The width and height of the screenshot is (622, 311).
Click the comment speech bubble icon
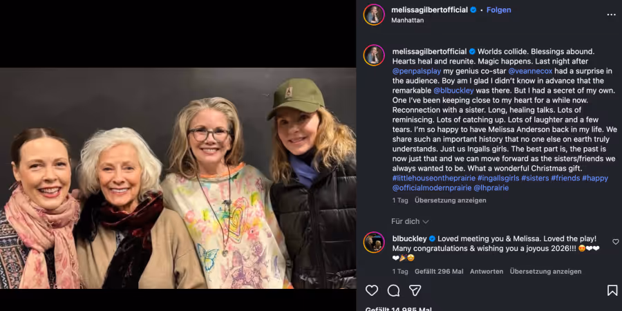tap(394, 290)
